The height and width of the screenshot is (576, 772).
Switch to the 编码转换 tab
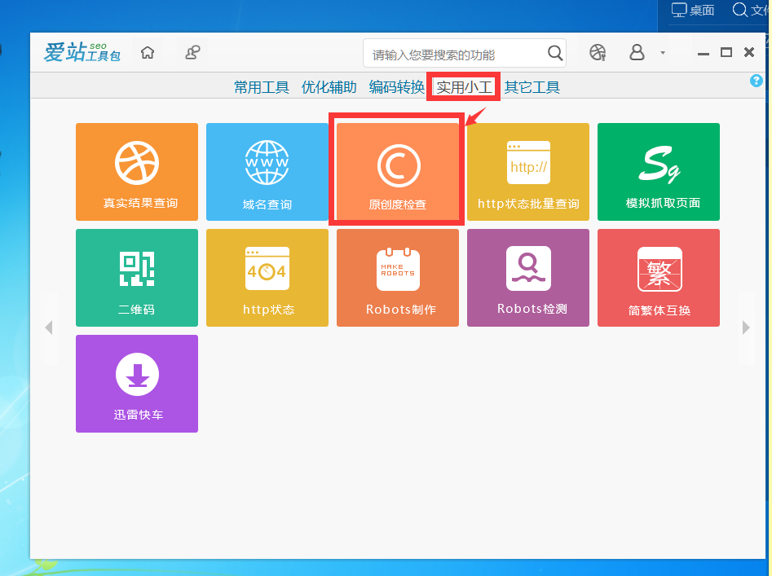coord(396,87)
